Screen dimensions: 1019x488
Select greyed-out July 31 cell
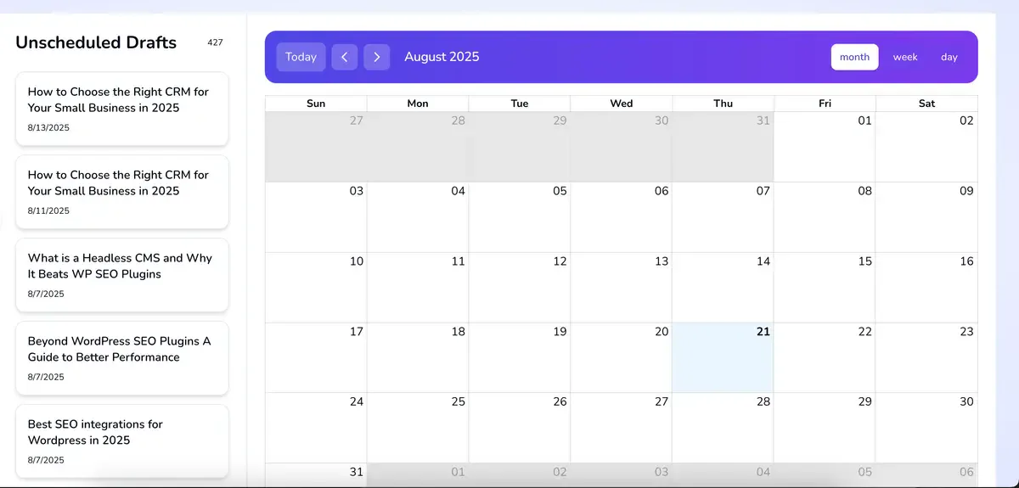(723, 147)
